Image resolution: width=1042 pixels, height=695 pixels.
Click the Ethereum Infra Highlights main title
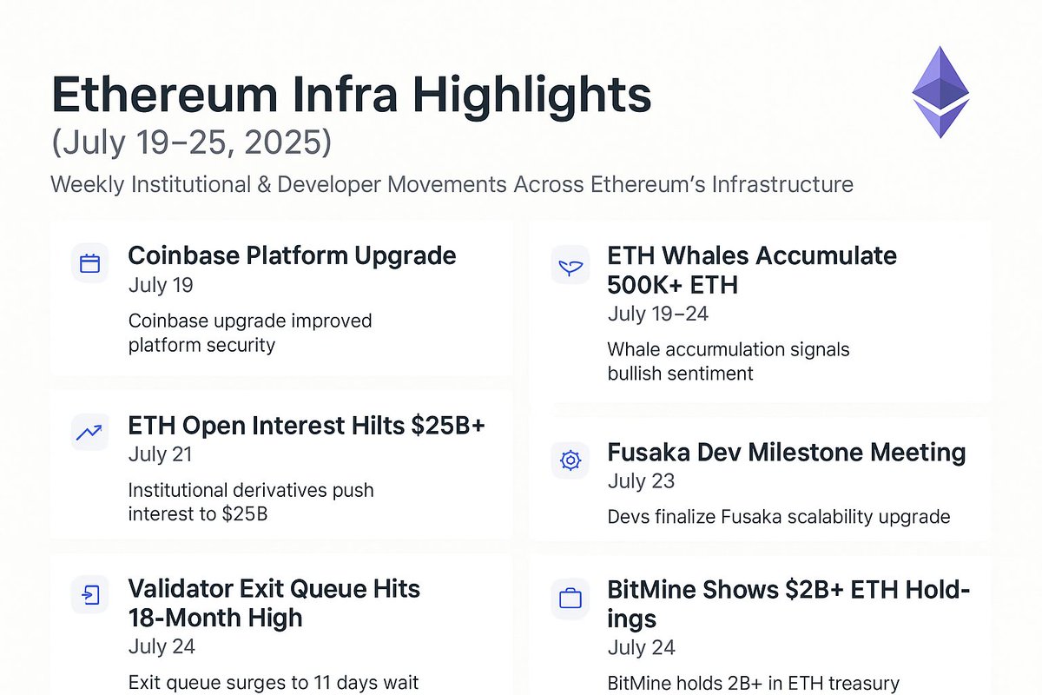352,96
